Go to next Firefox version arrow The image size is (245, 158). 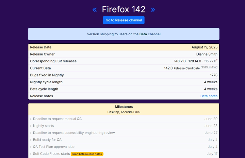coord(153,10)
